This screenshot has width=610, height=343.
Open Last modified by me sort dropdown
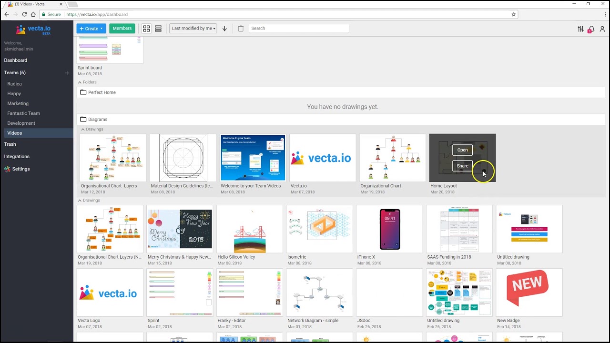(x=193, y=29)
